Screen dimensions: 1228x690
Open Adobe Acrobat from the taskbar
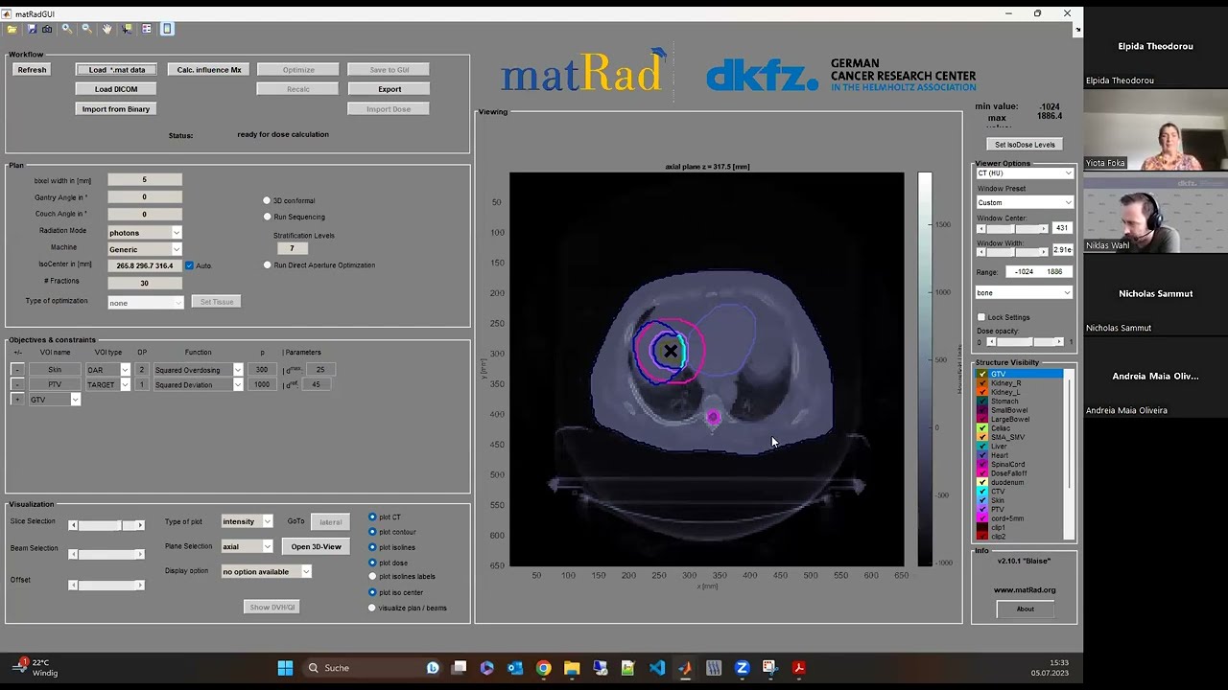tap(798, 668)
